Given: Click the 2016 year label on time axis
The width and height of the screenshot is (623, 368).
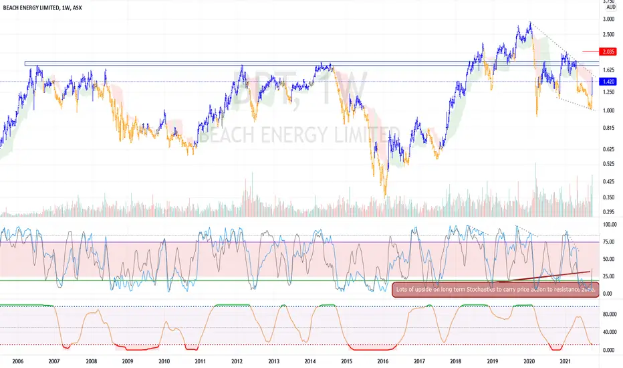Looking at the screenshot, I should pyautogui.click(x=382, y=361).
